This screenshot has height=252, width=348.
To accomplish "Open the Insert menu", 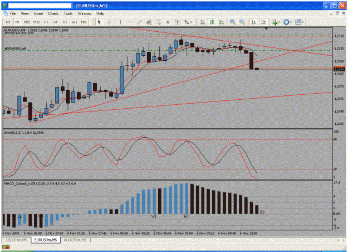I will [38, 13].
